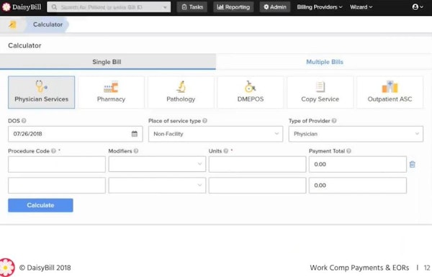Screen dimensions: 432x277
Task: Open the user account menu icon
Action: pos(418,7)
